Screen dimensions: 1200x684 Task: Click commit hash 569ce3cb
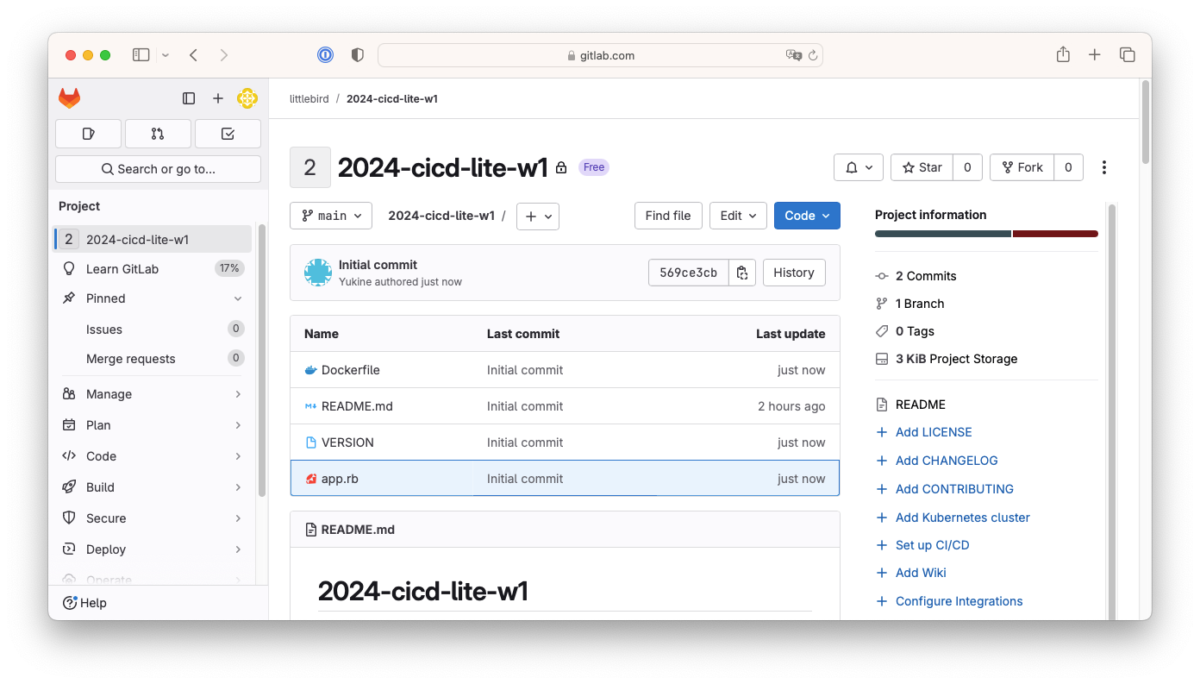[x=688, y=273]
